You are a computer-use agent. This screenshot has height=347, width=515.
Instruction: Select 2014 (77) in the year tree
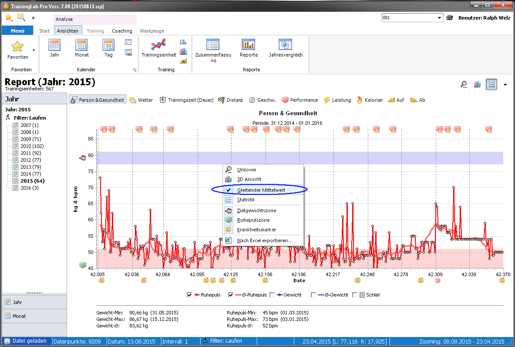pyautogui.click(x=30, y=174)
